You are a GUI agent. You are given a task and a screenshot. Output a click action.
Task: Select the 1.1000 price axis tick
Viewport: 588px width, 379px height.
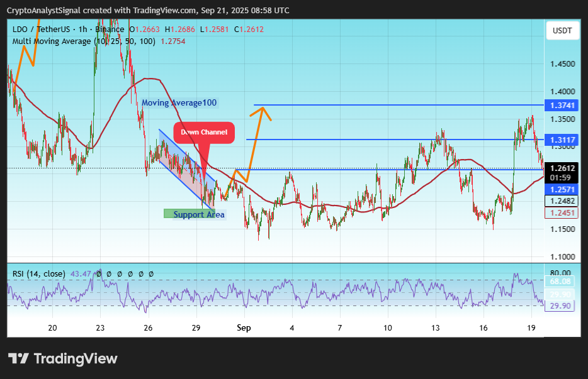click(x=562, y=257)
